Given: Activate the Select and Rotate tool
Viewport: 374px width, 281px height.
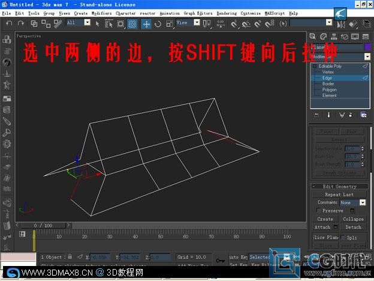Looking at the screenshot, I should 158,24.
